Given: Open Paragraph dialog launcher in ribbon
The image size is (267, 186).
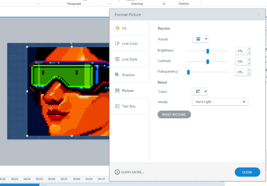Looking at the screenshot, I should coord(109,4).
